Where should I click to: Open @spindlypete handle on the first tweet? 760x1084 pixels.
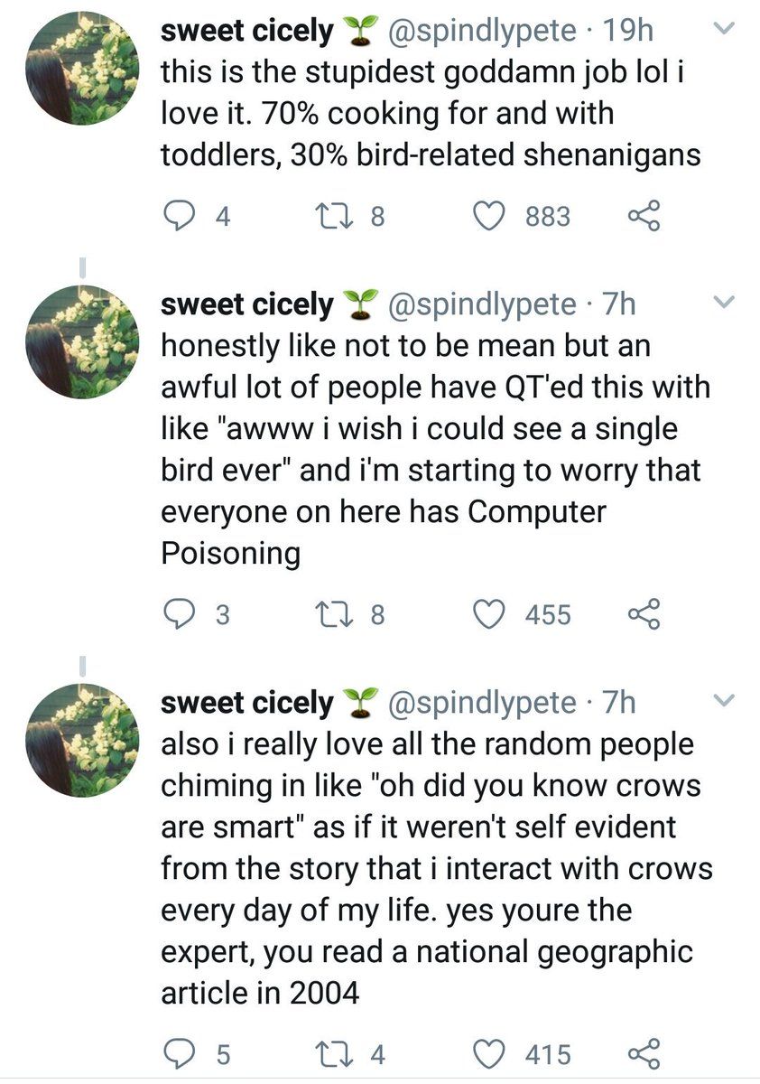pos(481,31)
